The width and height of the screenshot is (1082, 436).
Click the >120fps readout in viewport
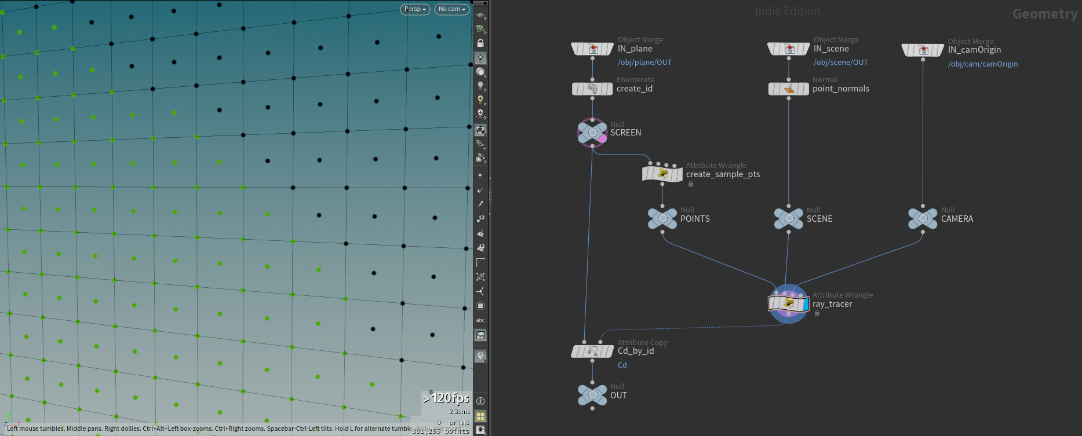point(446,398)
